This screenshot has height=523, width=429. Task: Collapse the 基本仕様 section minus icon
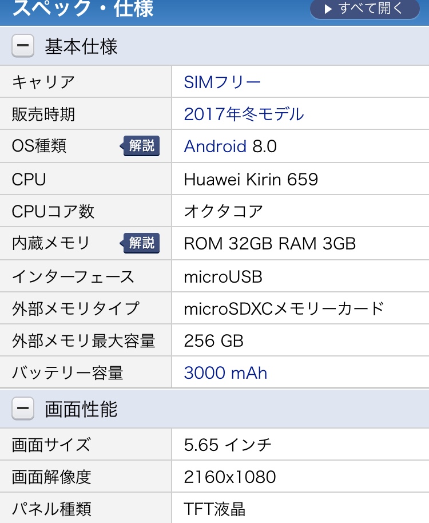tap(23, 46)
